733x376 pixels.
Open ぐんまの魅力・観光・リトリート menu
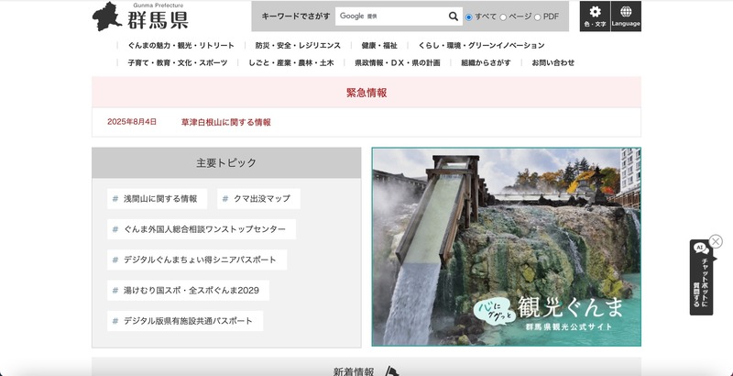click(x=181, y=45)
